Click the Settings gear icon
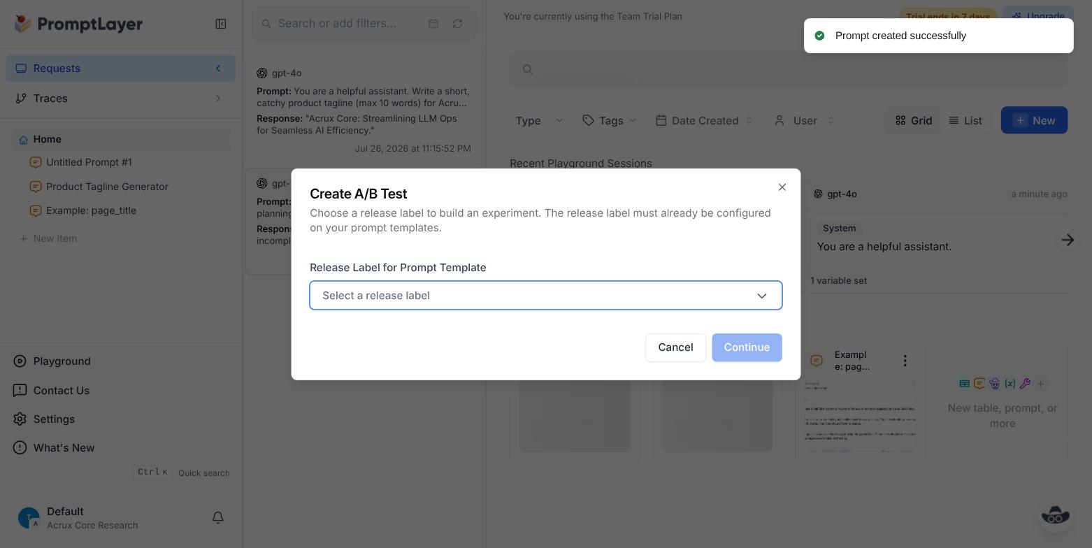Viewport: 1092px width, 548px height. pos(20,419)
